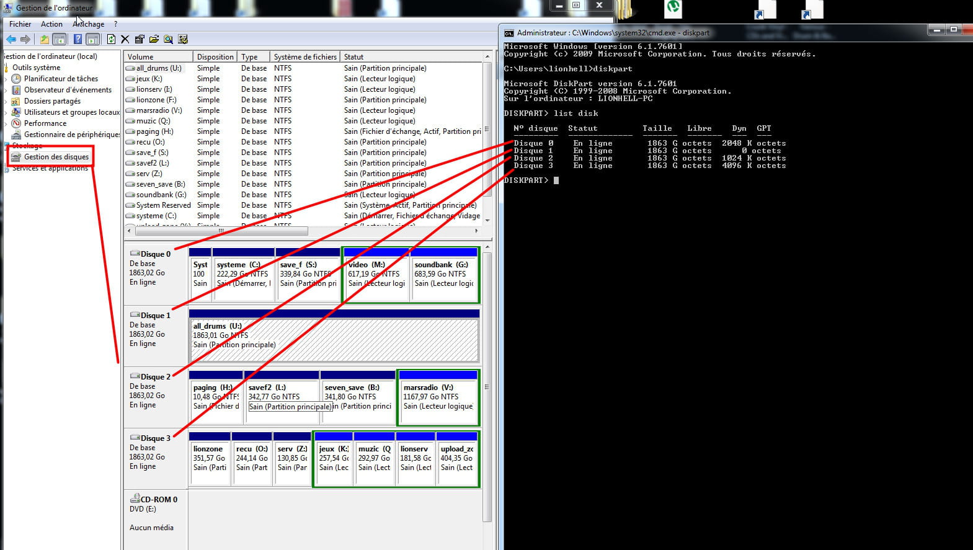Expand the Observateur d'événements tree node
This screenshot has width=973, height=550.
[6, 90]
